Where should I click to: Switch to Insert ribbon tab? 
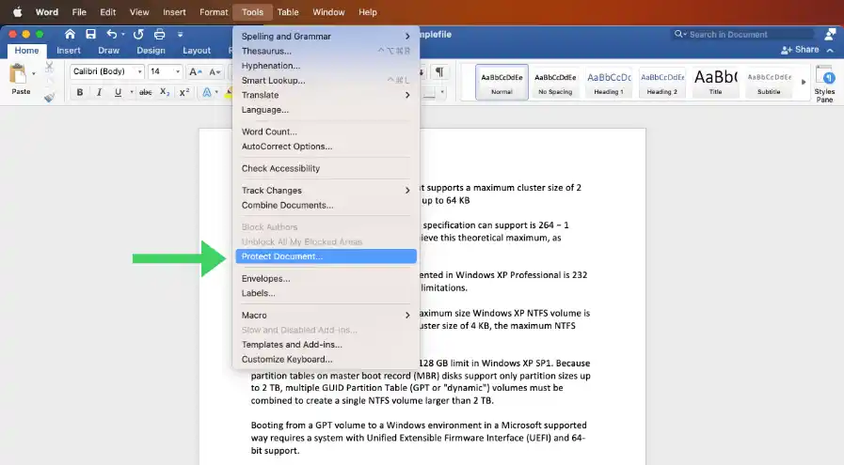tap(69, 51)
